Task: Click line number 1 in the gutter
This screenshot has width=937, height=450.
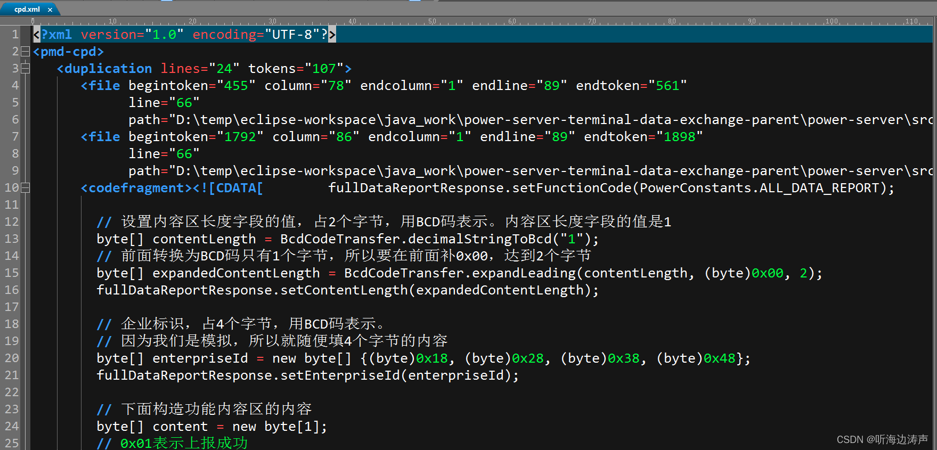Action: (x=15, y=35)
